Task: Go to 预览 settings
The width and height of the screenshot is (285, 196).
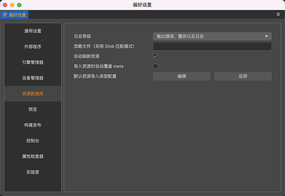Action: [x=33, y=109]
